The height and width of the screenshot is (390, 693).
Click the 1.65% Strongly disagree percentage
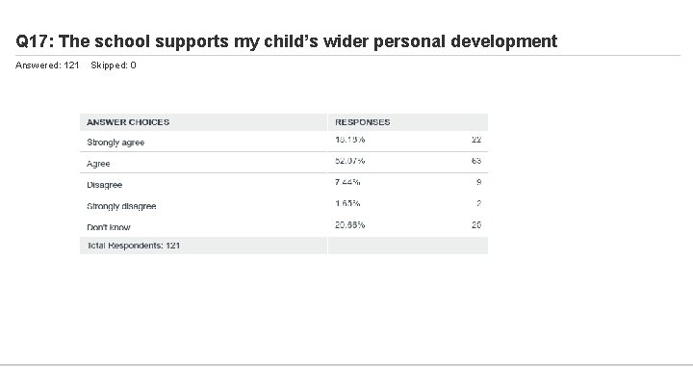347,203
